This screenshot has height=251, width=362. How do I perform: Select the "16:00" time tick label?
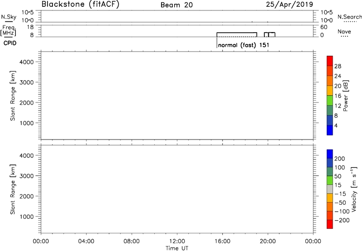222,241
